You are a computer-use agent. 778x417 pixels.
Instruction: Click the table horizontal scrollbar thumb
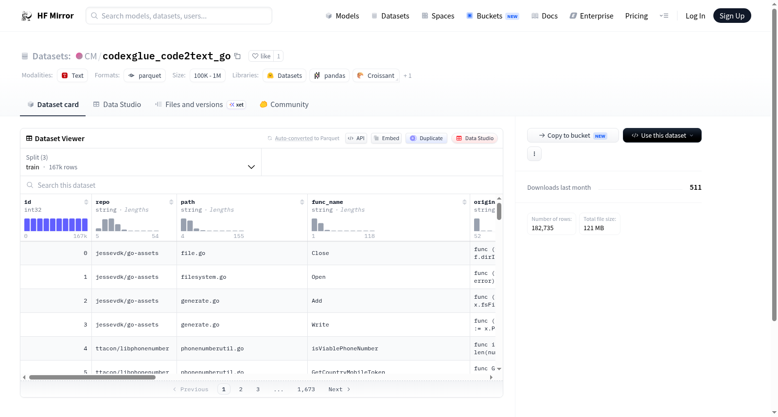click(92, 377)
